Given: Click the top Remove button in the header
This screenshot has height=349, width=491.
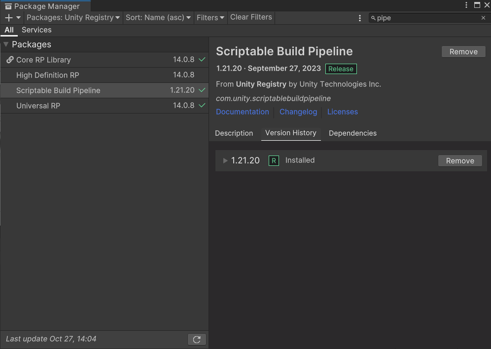Looking at the screenshot, I should click(463, 52).
